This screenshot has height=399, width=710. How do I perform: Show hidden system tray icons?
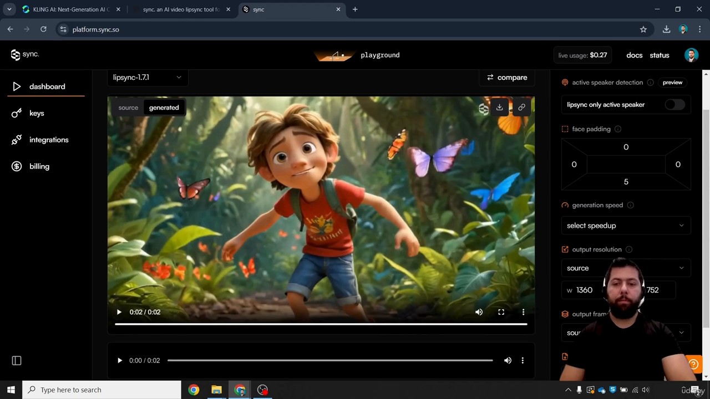point(568,390)
